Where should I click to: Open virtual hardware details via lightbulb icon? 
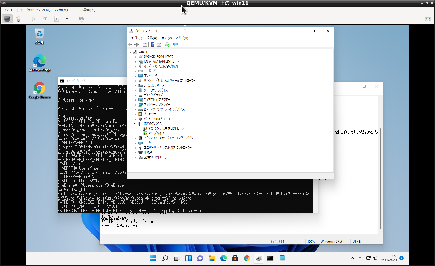point(18,19)
